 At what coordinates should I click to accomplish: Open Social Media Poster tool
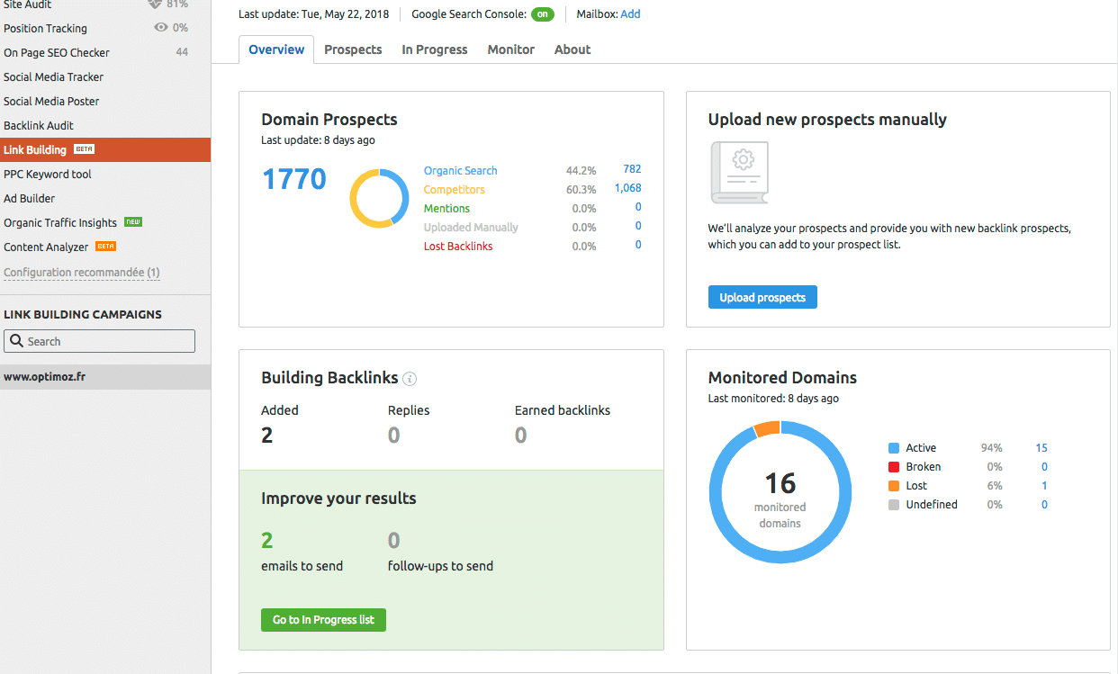pyautogui.click(x=51, y=101)
